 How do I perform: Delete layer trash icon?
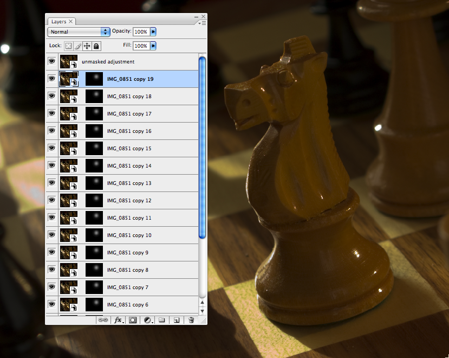pos(191,320)
